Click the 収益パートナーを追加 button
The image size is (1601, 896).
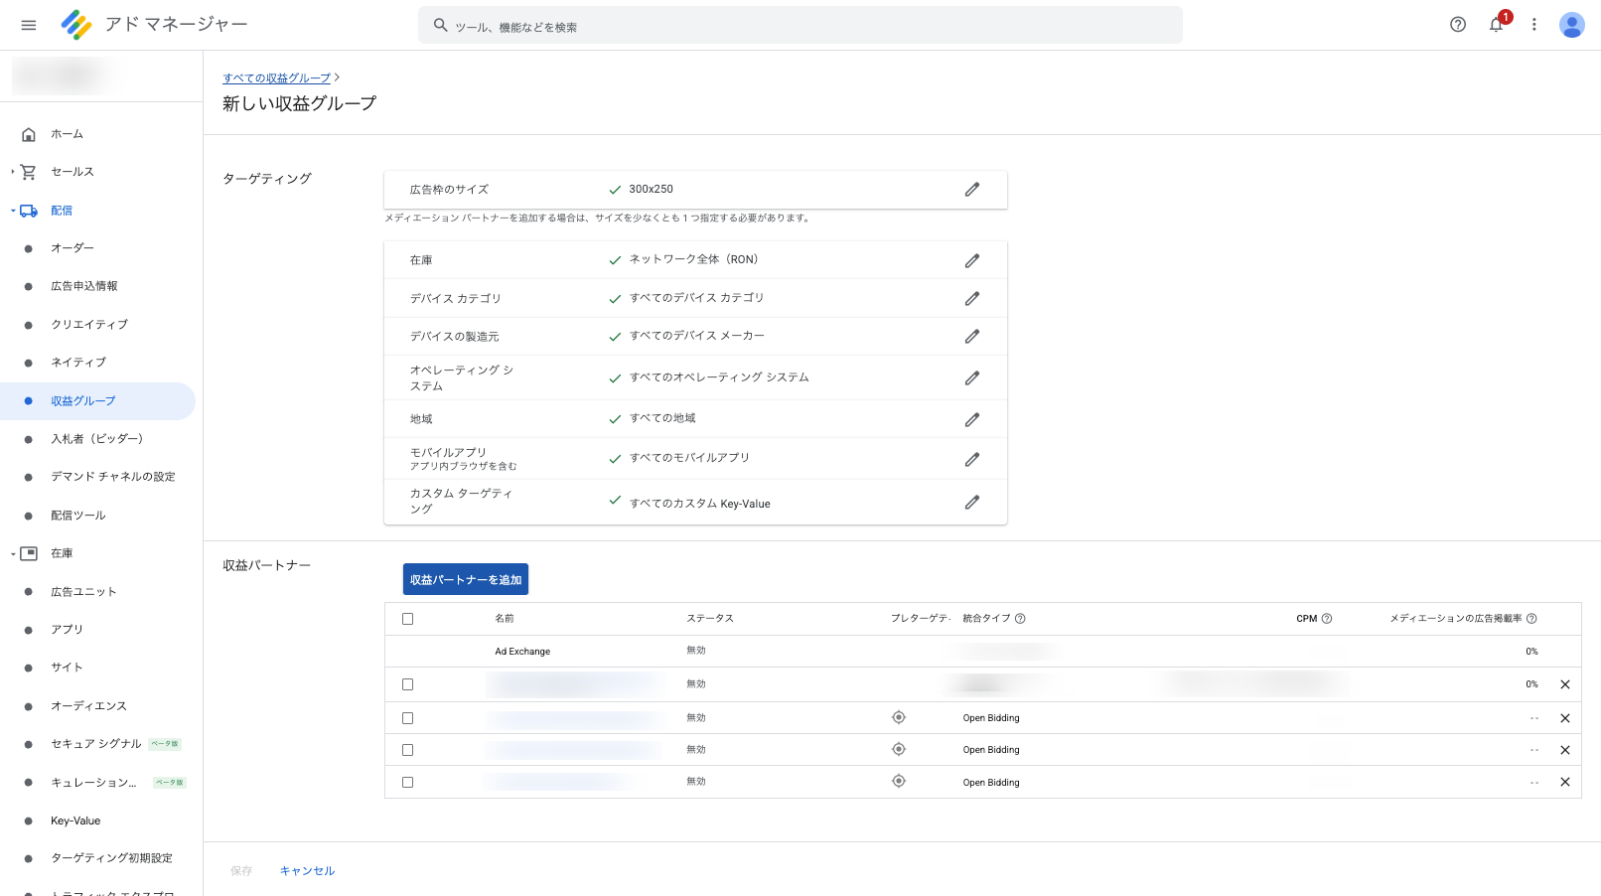click(x=466, y=579)
